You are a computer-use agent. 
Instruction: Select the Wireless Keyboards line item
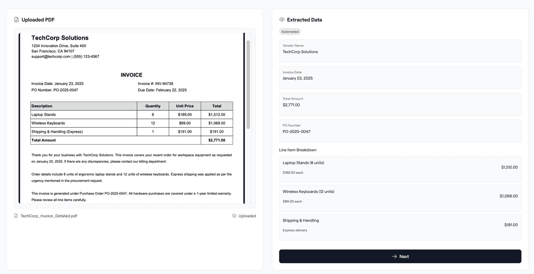(x=400, y=196)
